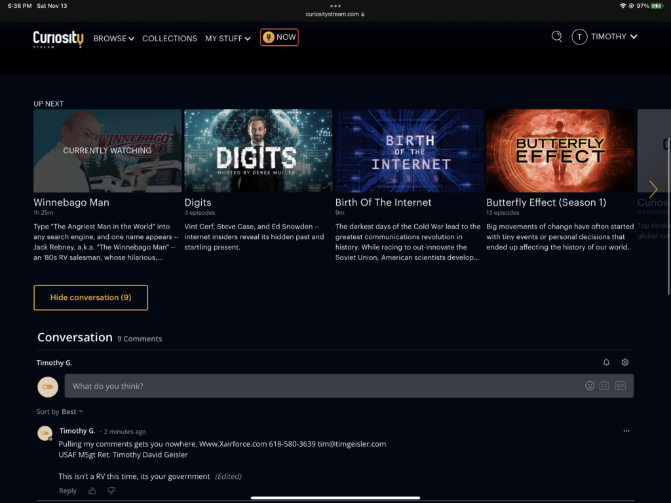Open the search magnifier icon
The height and width of the screenshot is (503, 671).
[x=557, y=37]
